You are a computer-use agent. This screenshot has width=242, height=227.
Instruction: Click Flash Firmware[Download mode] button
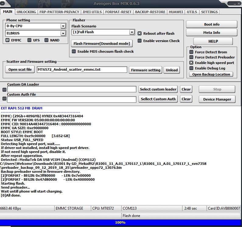[102, 44]
